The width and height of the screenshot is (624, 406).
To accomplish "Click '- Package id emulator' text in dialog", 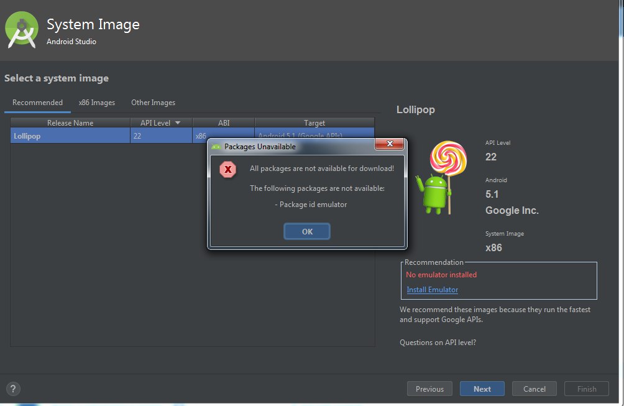I will (311, 205).
